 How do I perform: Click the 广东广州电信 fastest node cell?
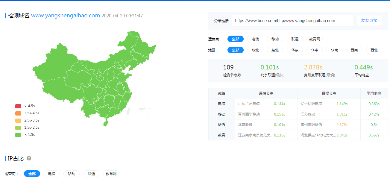click(x=249, y=104)
